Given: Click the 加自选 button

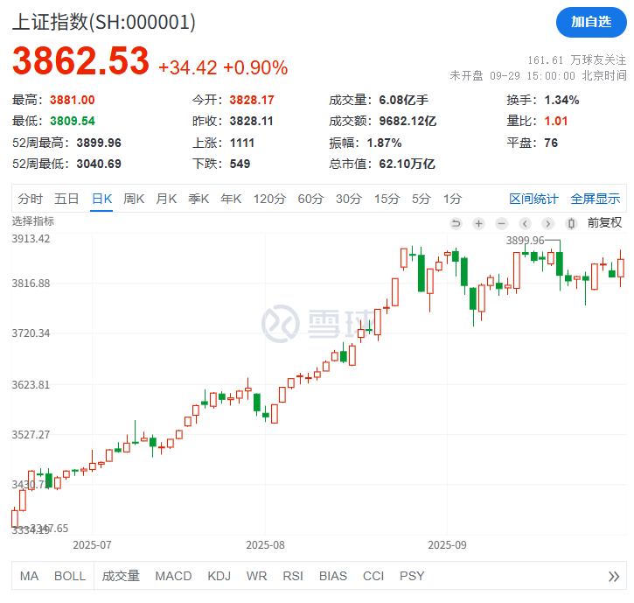Looking at the screenshot, I should tap(591, 22).
